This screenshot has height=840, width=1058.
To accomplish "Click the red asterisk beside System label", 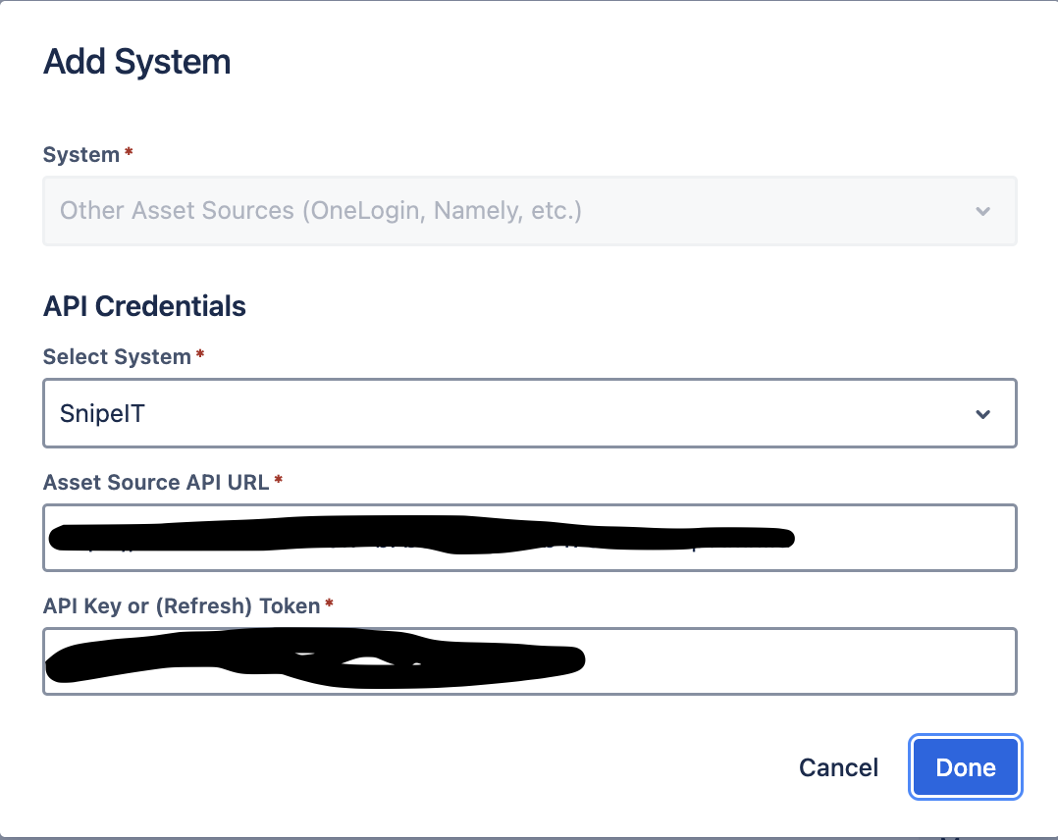I will click(x=129, y=152).
